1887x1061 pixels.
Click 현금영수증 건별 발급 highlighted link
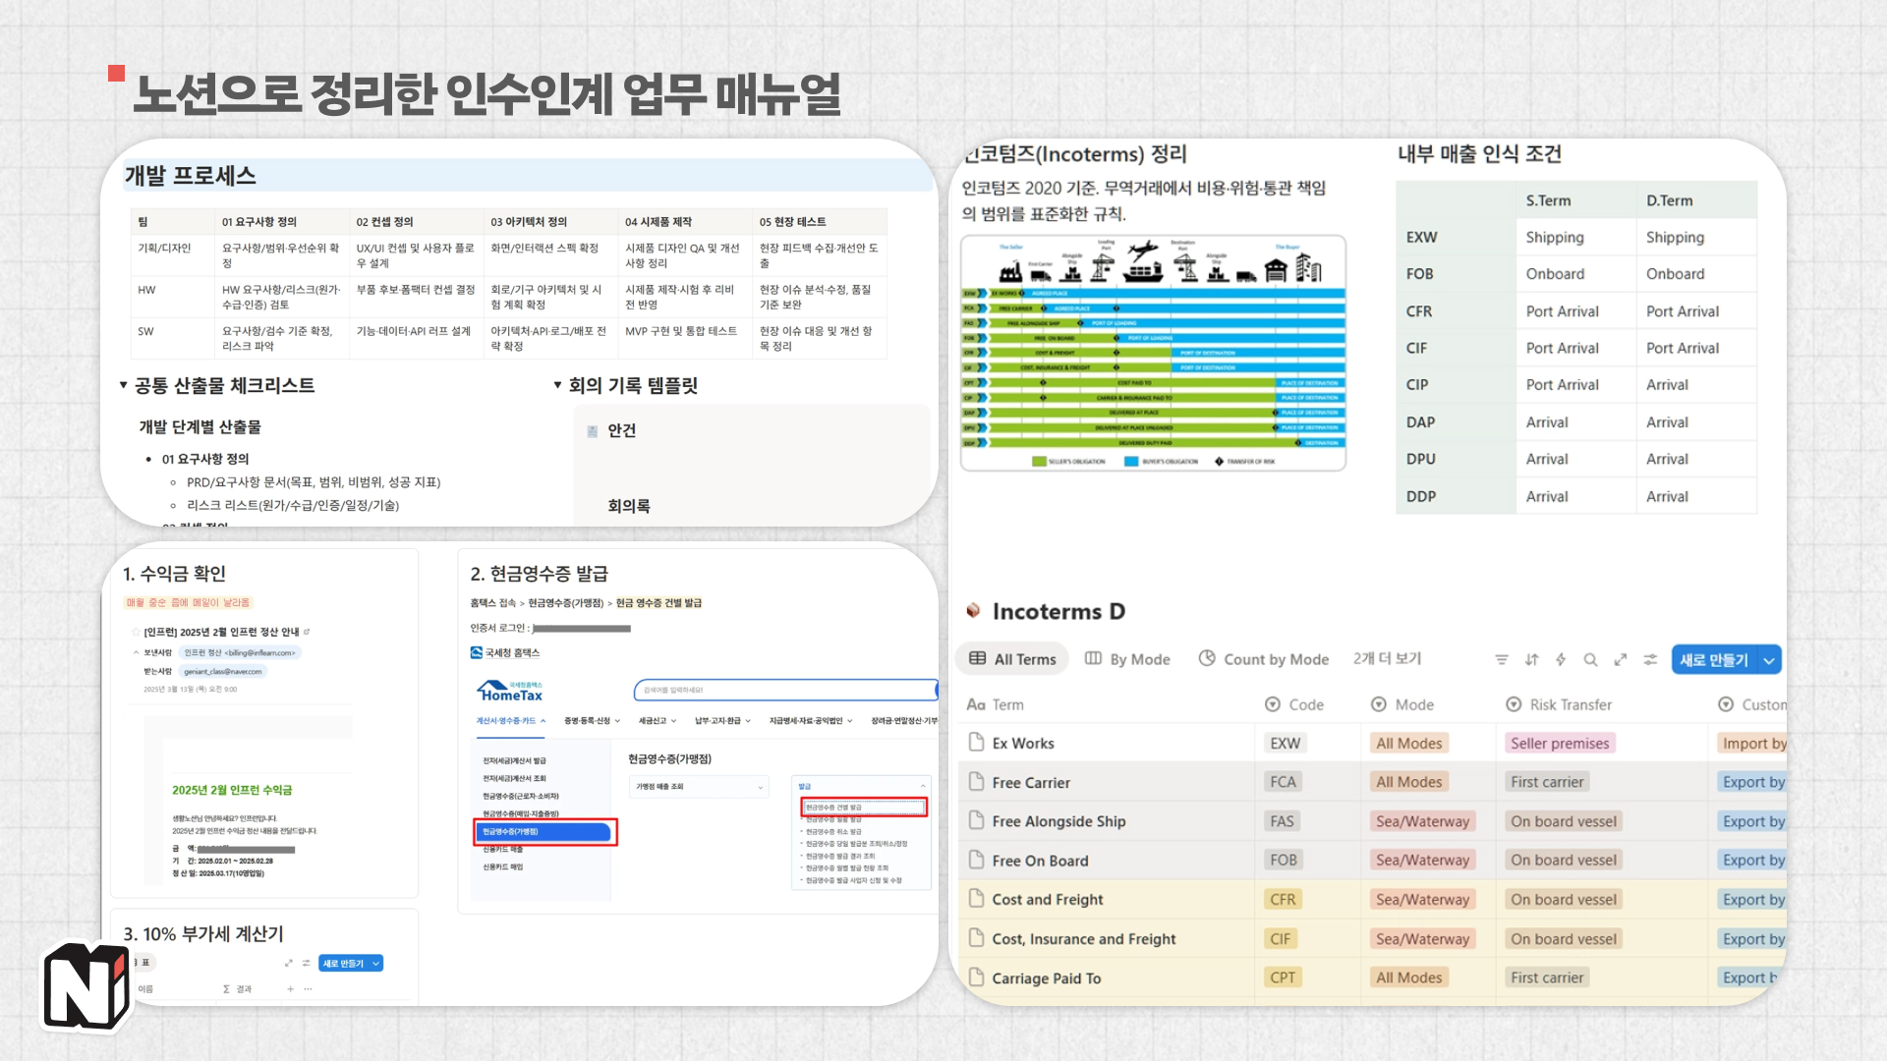click(x=864, y=808)
